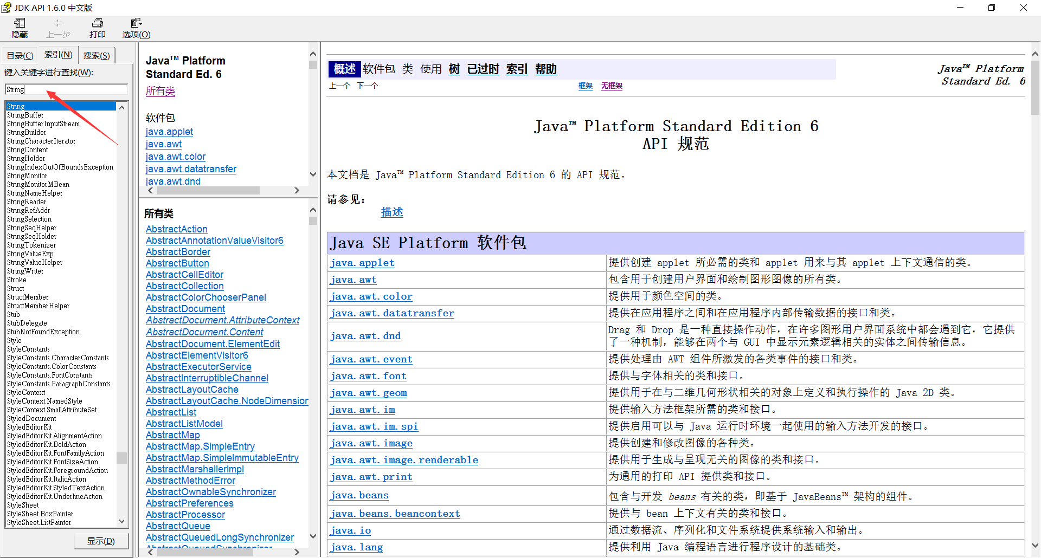Click all-classes frame scroll-down arrow
Image resolution: width=1041 pixels, height=558 pixels.
pos(313,536)
